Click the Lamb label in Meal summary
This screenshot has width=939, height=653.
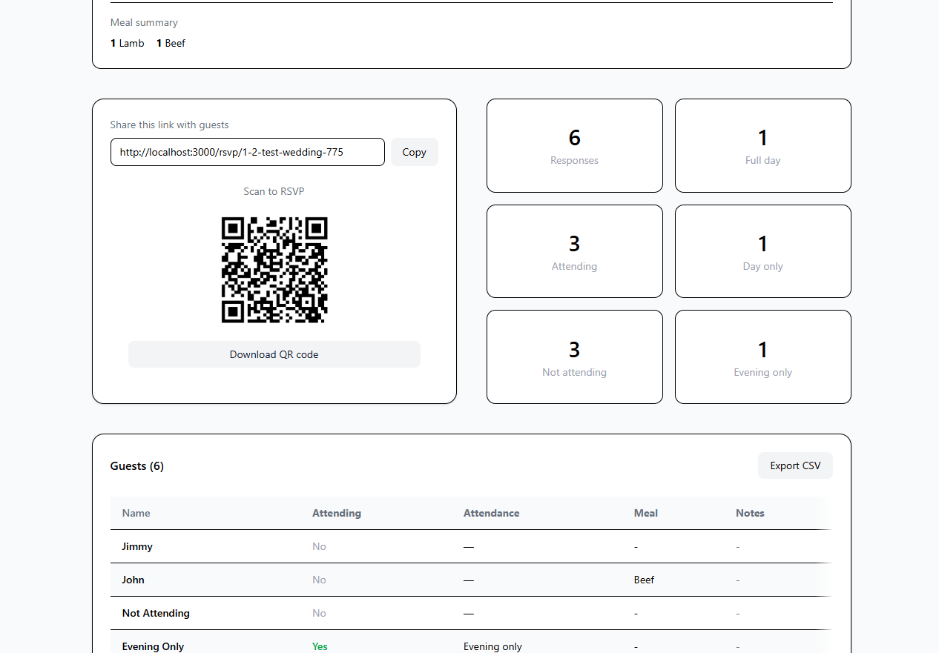click(x=127, y=43)
